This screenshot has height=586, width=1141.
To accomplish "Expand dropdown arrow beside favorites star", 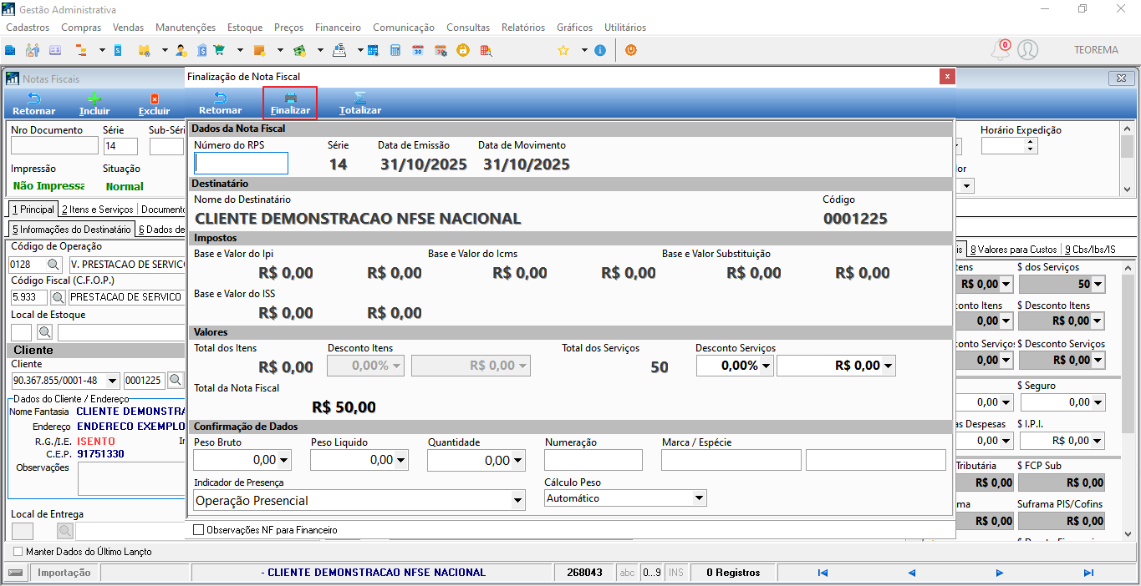I will (584, 50).
